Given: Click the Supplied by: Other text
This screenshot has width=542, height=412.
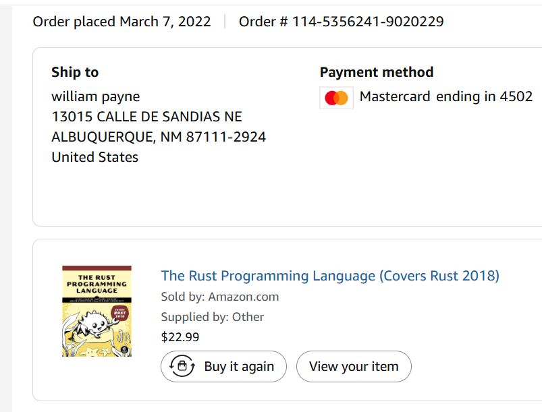Looking at the screenshot, I should [x=212, y=317].
